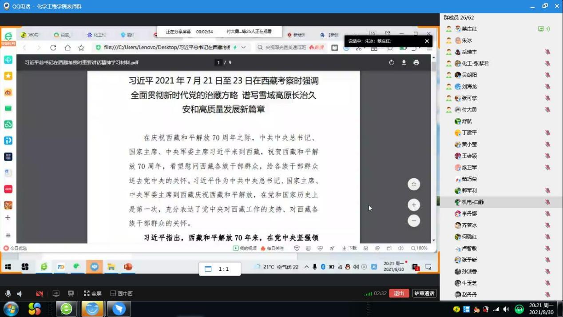Print the PDF document
Screen dimensions: 563x317
416,63
